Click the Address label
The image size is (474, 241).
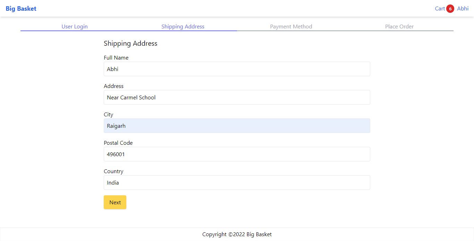pyautogui.click(x=113, y=86)
